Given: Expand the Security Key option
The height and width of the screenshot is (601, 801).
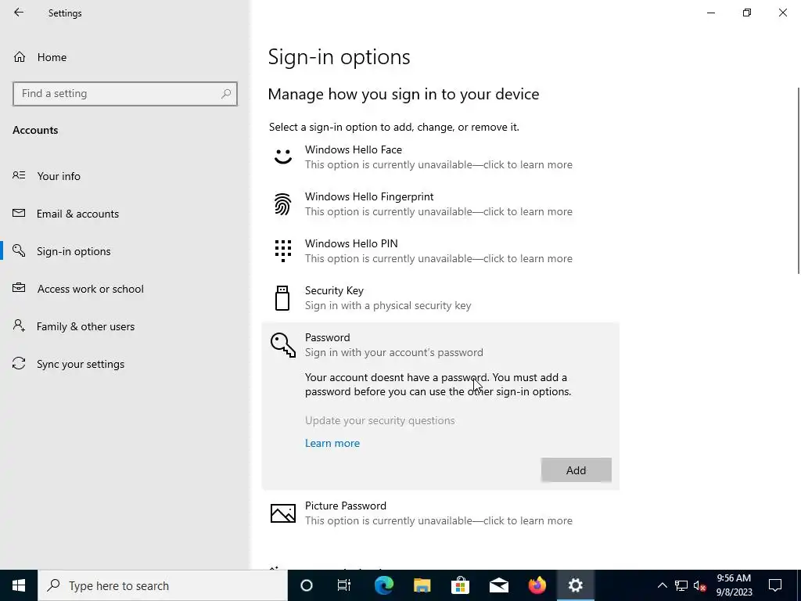Looking at the screenshot, I should (440, 298).
